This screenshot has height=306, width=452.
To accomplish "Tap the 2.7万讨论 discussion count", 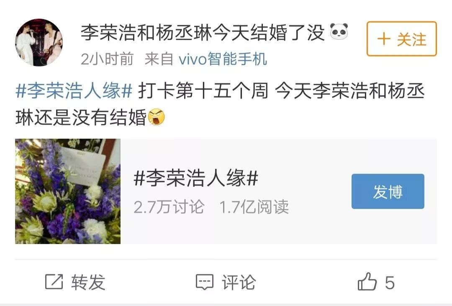I will 169,207.
